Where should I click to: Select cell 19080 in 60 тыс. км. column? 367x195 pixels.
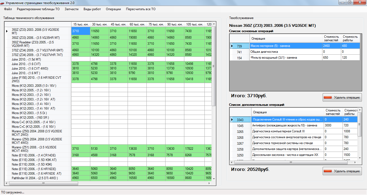coord(137,37)
